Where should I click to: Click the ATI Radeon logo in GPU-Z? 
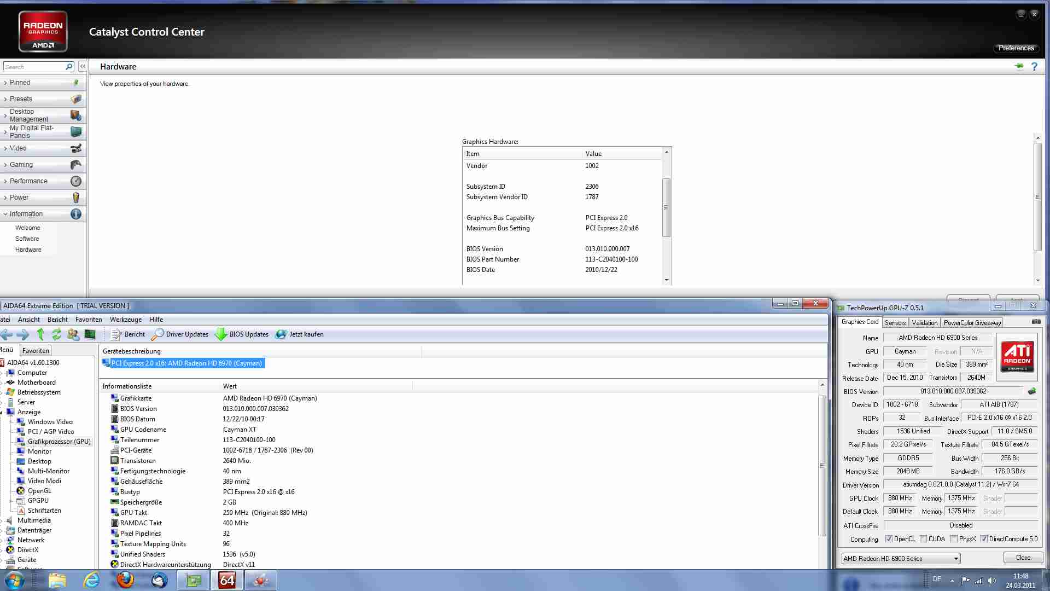point(1017,356)
